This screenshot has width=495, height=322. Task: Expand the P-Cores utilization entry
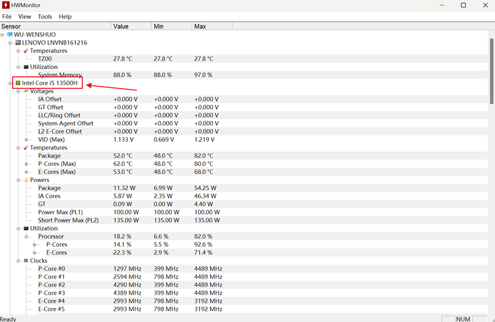(x=35, y=245)
